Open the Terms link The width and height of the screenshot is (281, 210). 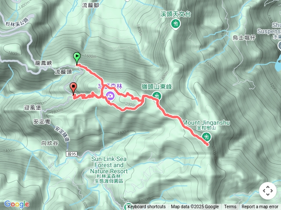(x=230, y=207)
